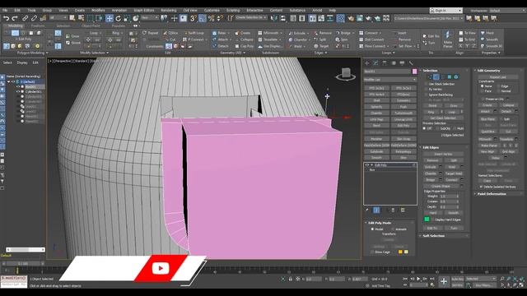Click Remove Modifier trash icon under stack
527x296 pixels.
click(393, 210)
